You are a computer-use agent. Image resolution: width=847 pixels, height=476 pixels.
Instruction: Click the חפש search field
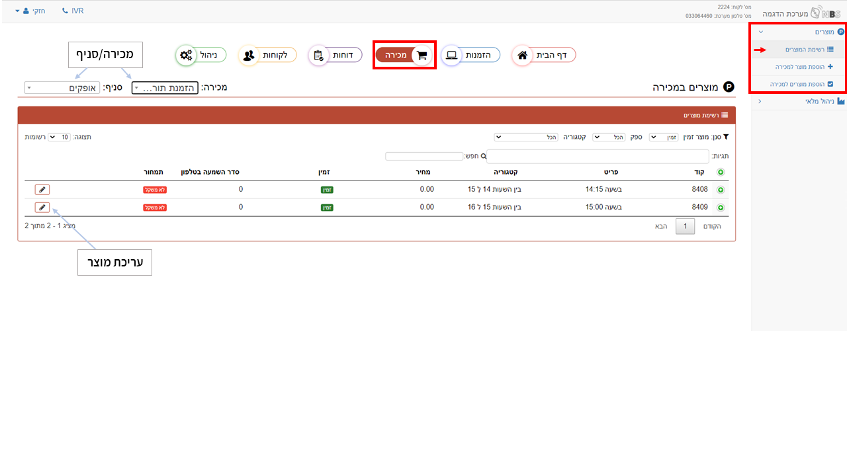tap(424, 157)
